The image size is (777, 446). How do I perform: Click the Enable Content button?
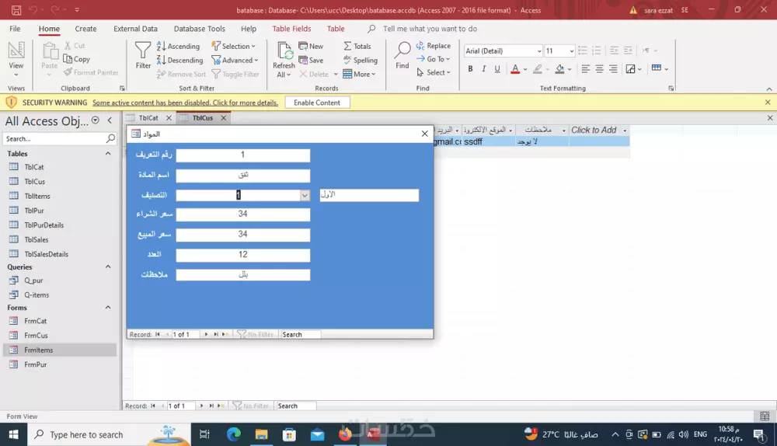pyautogui.click(x=317, y=103)
